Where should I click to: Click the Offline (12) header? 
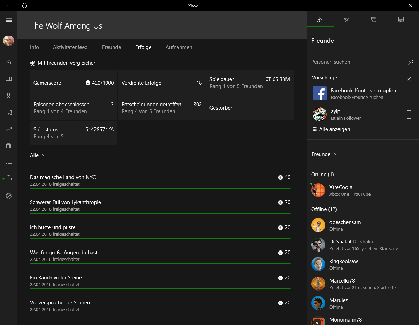(324, 209)
